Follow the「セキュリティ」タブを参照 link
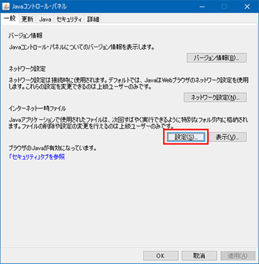 [x=37, y=157]
